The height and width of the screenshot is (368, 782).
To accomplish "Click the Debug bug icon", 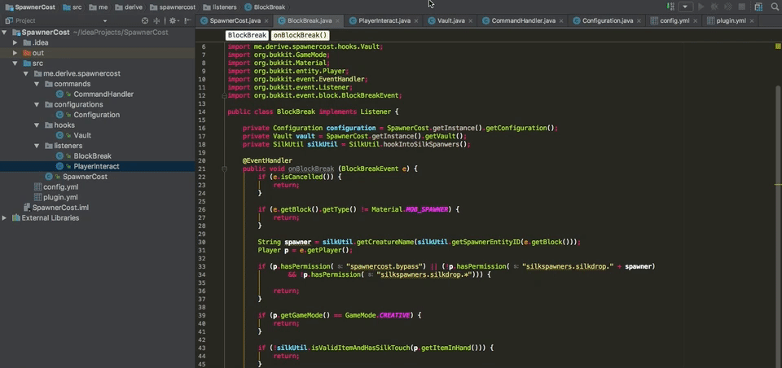I will (714, 7).
